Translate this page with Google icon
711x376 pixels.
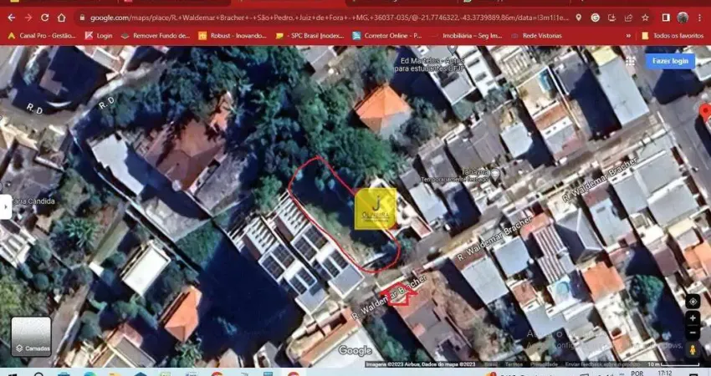click(x=596, y=18)
